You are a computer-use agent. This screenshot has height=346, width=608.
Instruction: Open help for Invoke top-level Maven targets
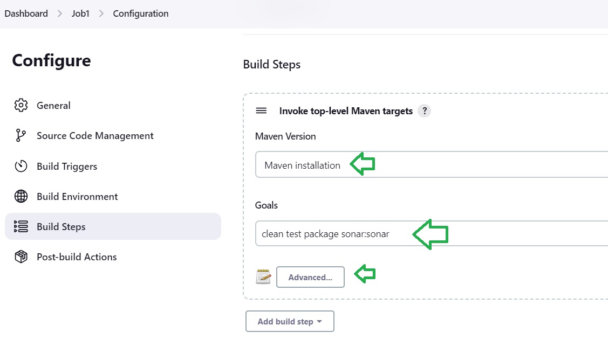click(425, 111)
